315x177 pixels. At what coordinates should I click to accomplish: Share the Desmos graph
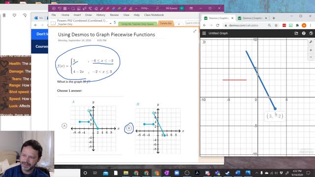point(296,33)
